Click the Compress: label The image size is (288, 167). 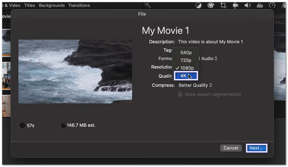tap(163, 85)
